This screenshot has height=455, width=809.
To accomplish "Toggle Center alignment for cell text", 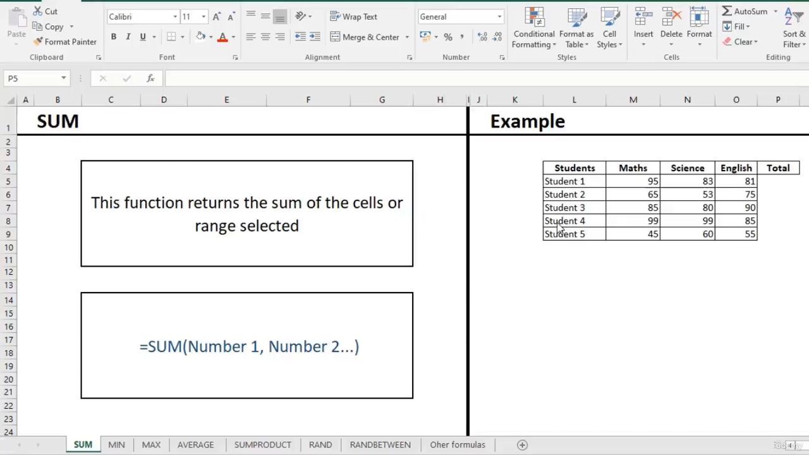I will click(x=265, y=37).
